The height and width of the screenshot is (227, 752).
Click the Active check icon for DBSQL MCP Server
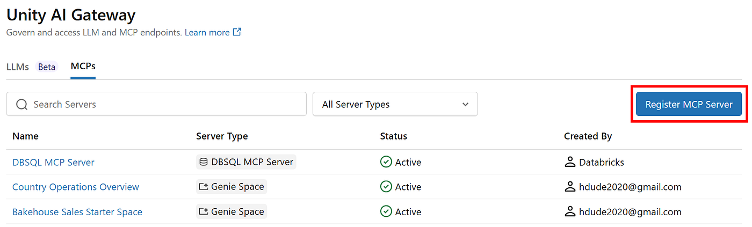386,162
